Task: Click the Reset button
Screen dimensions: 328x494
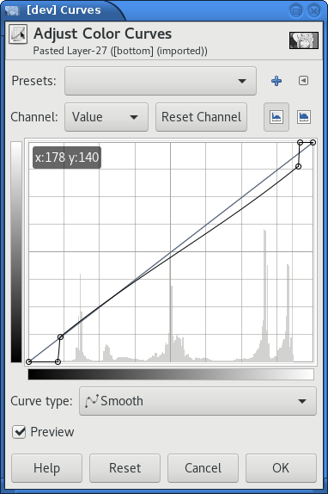Action: tap(125, 468)
